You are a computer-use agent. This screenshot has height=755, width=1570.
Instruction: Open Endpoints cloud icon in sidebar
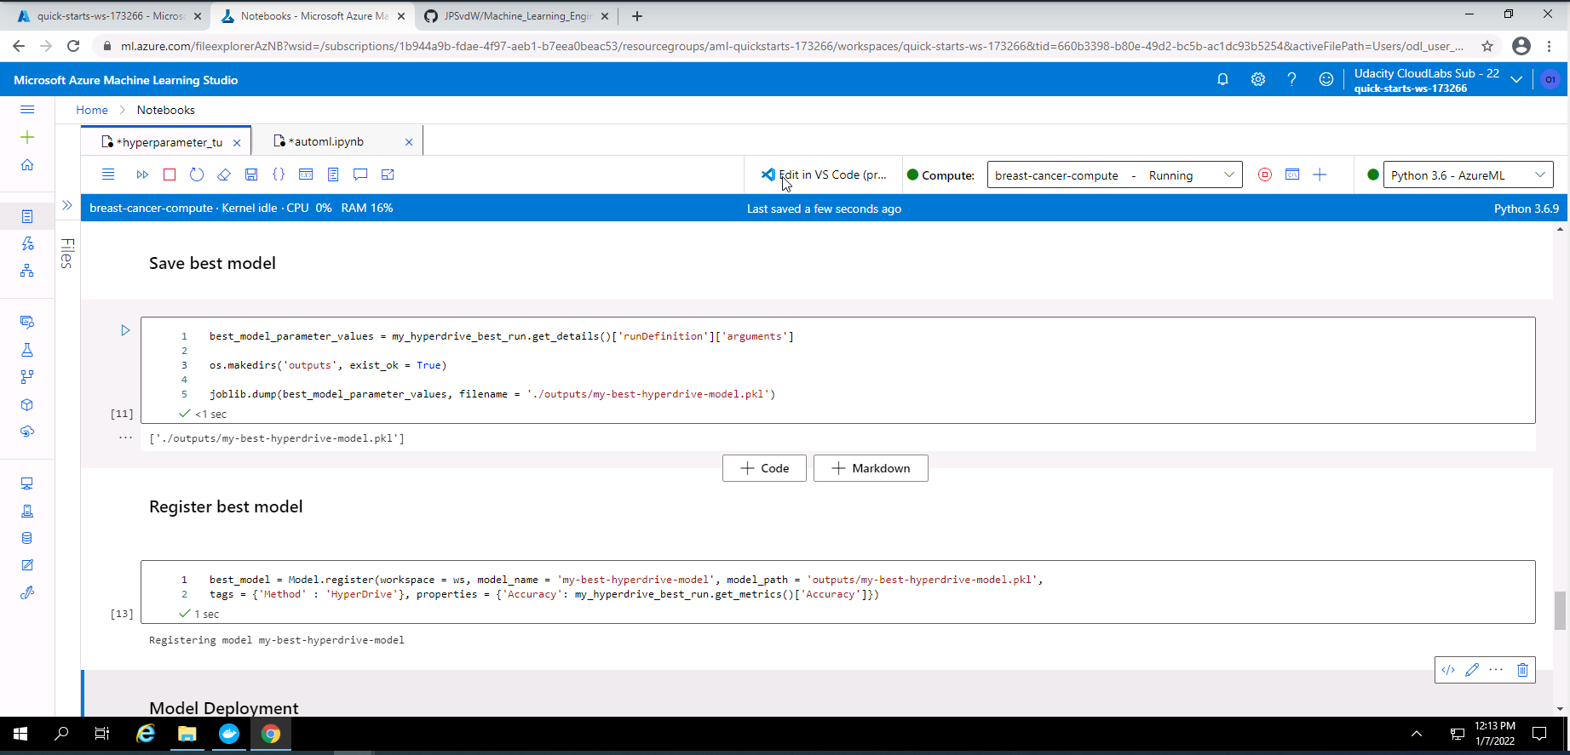click(27, 432)
